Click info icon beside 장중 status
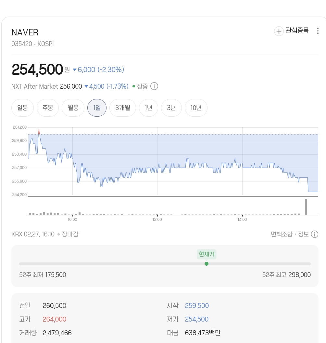326x343 pixels. point(155,86)
